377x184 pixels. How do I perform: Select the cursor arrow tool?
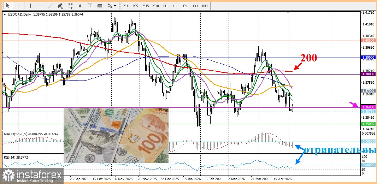point(7,6)
